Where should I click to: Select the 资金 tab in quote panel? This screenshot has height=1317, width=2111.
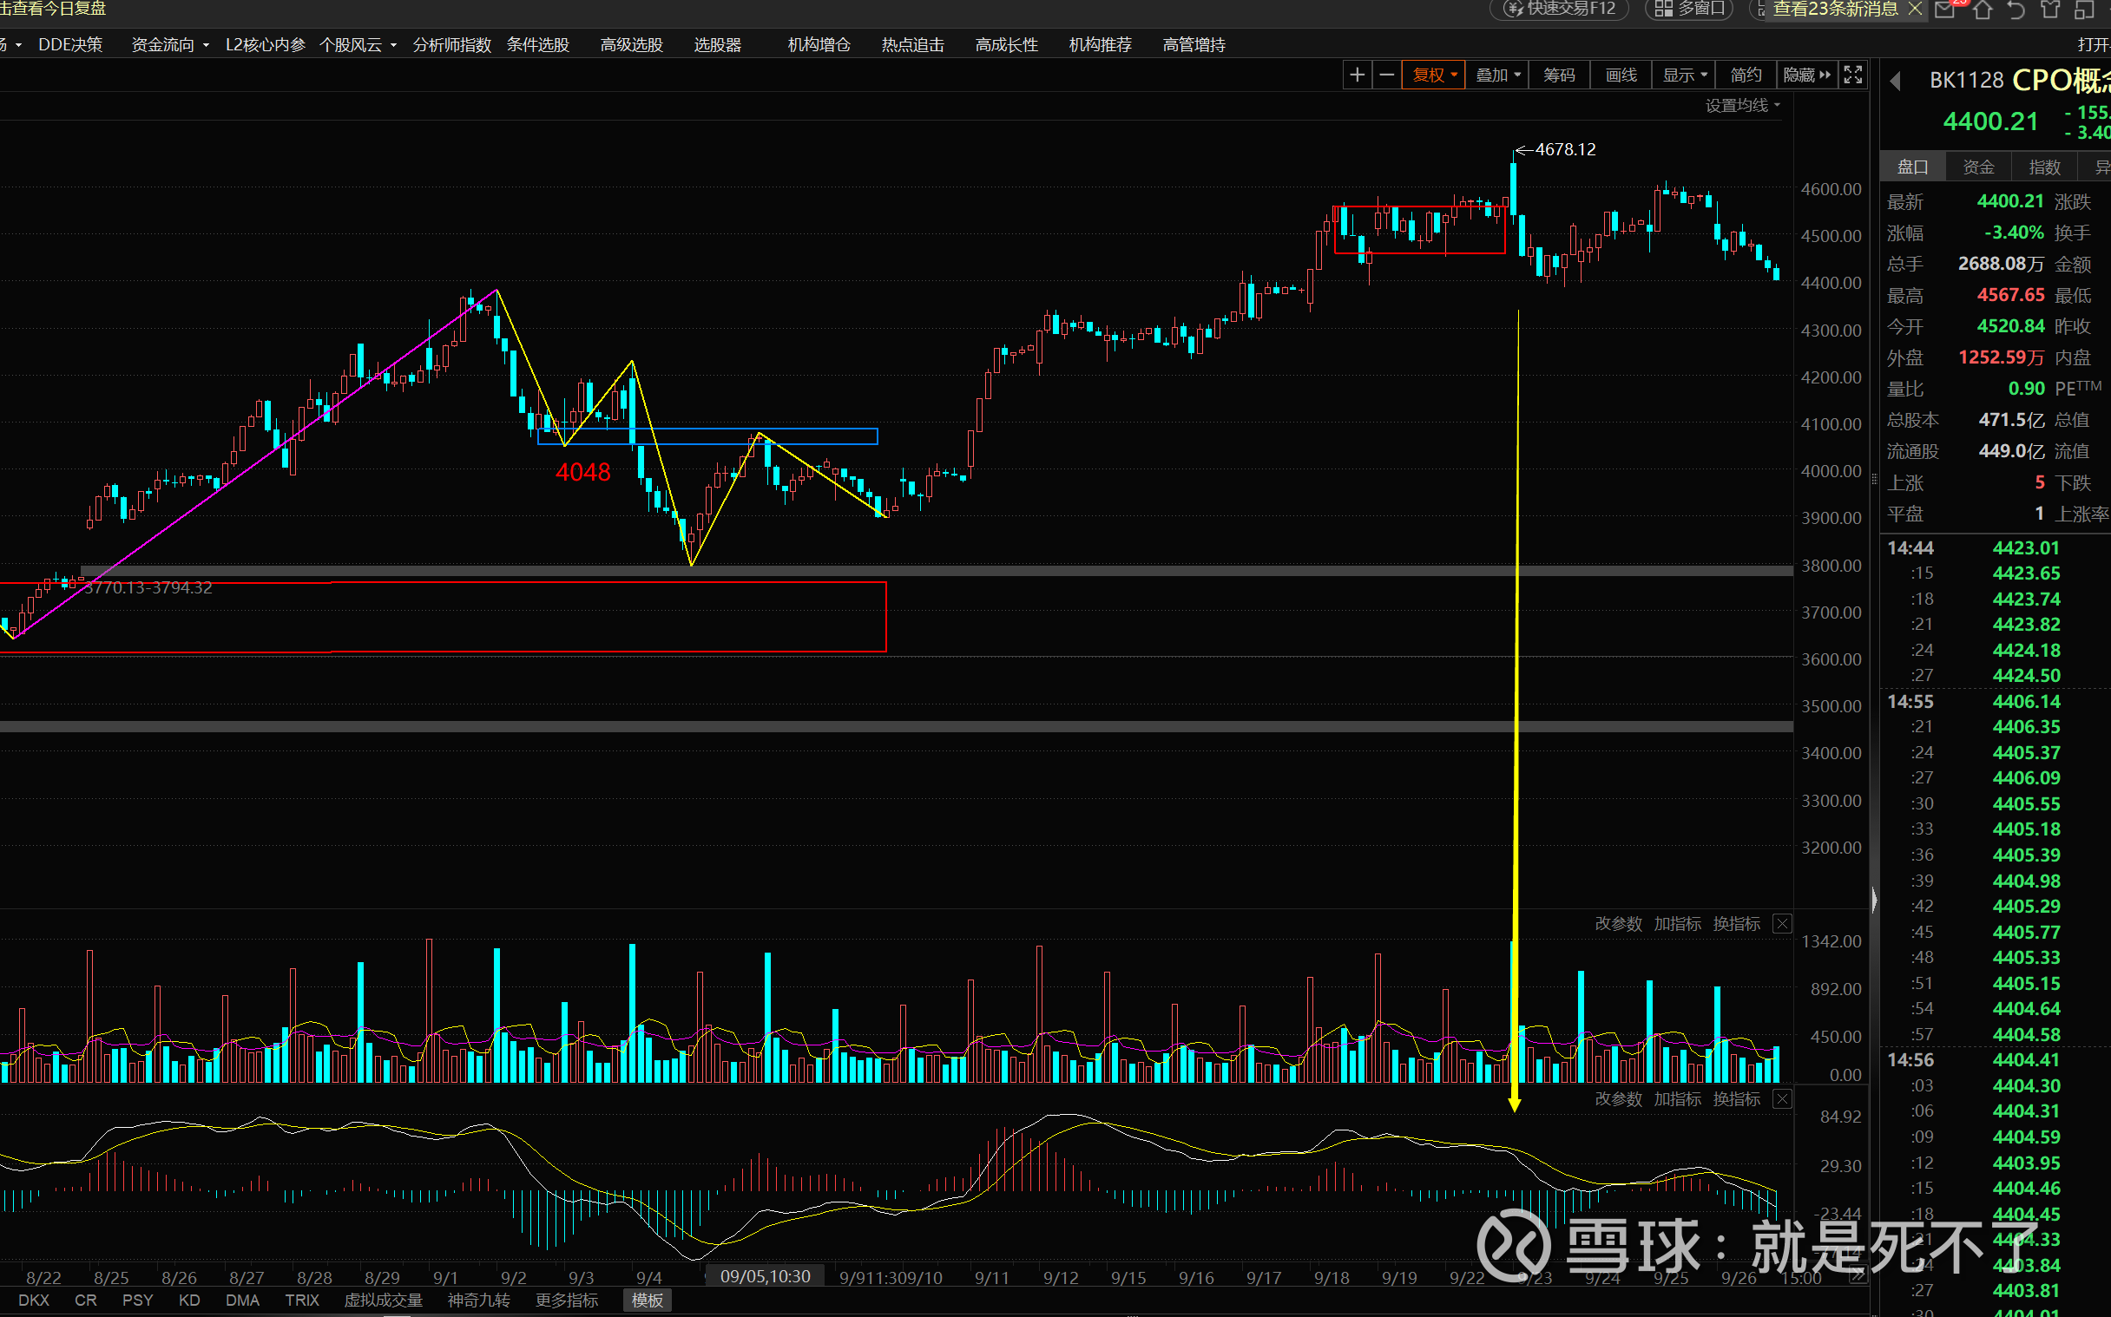[1977, 167]
